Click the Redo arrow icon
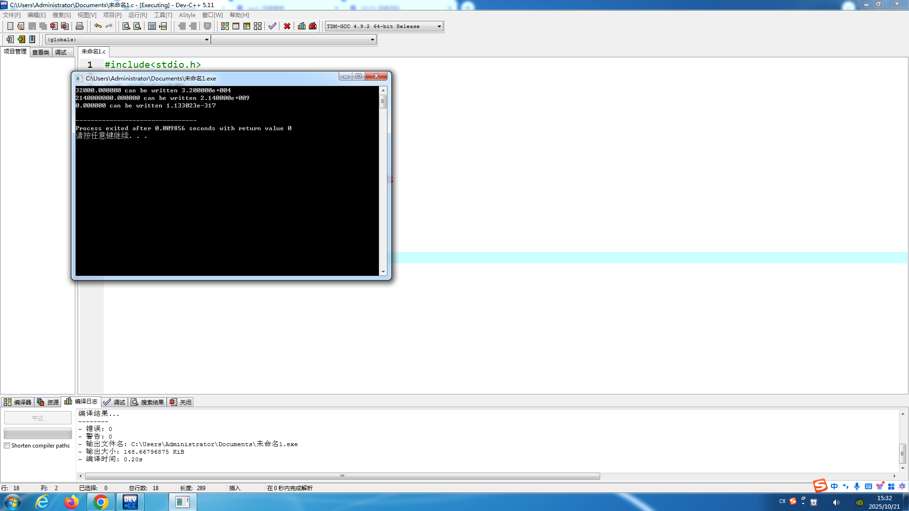Image resolution: width=909 pixels, height=511 pixels. pos(109,26)
